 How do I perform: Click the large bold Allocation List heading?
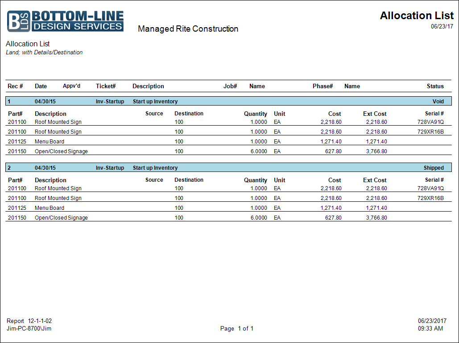417,16
